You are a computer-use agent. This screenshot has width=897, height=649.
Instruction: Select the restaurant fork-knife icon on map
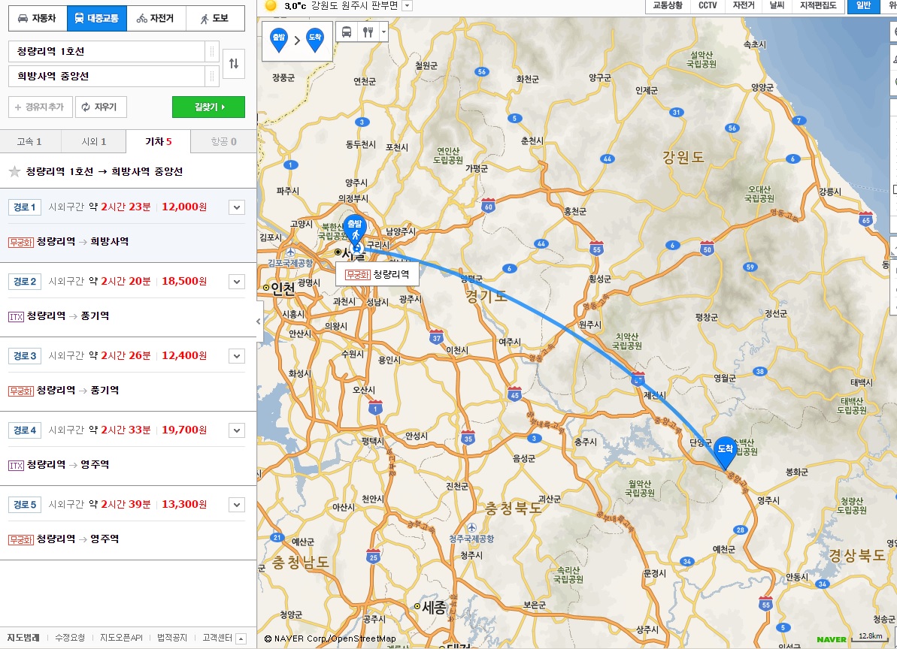pyautogui.click(x=368, y=32)
